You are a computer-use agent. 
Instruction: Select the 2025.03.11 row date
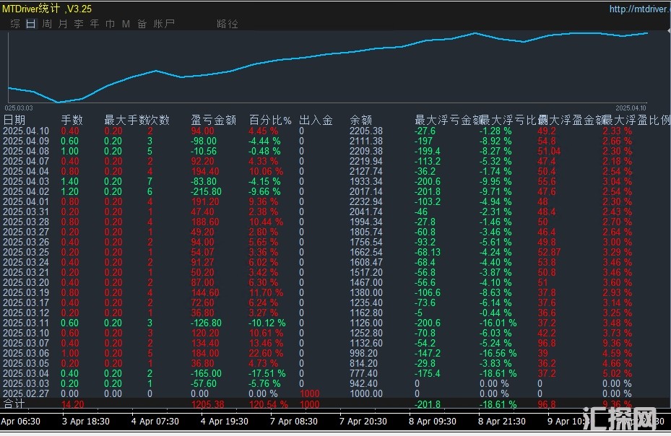coord(26,323)
